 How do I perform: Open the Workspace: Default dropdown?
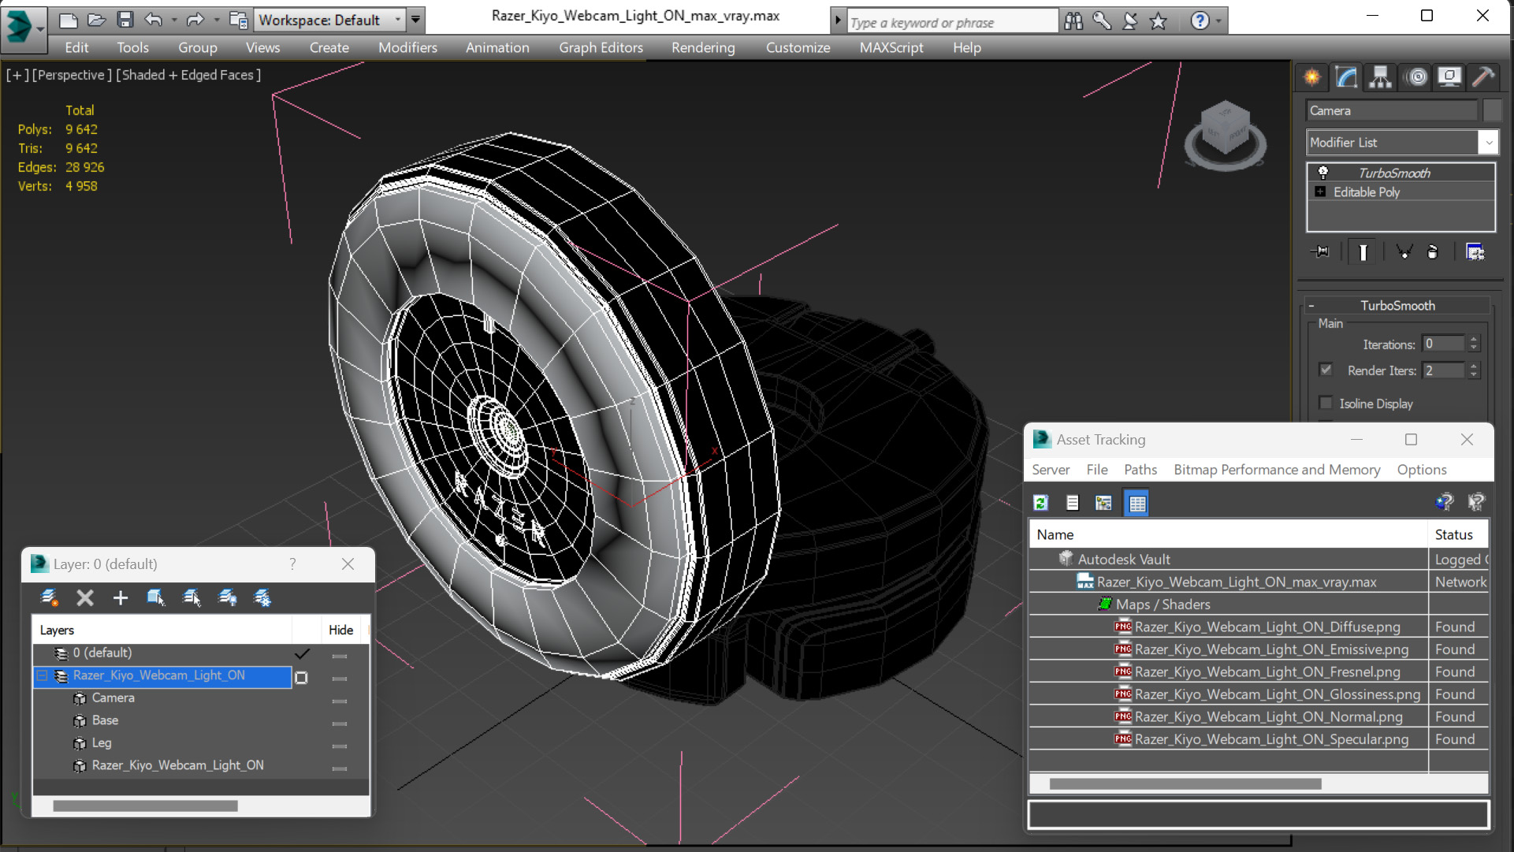click(x=330, y=20)
